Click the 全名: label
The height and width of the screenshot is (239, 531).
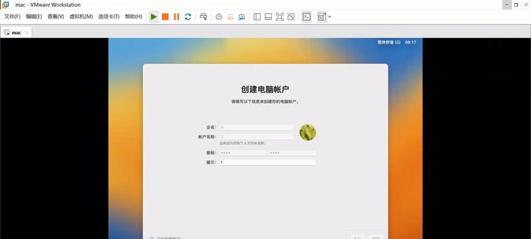pos(211,127)
